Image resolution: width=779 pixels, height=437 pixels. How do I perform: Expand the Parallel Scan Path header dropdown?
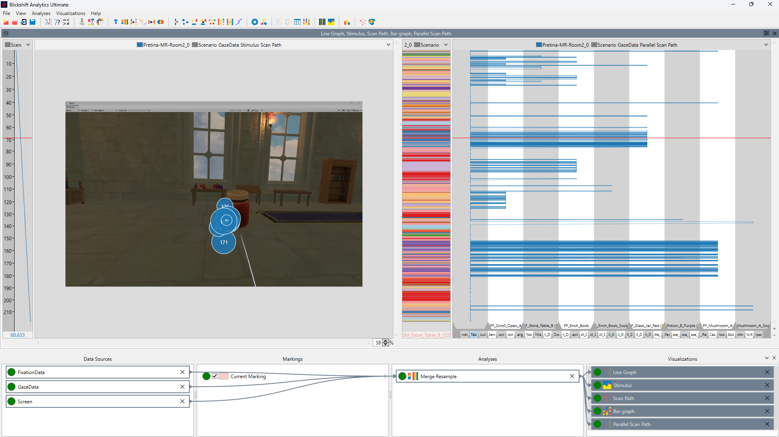click(766, 45)
